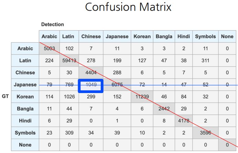Click the diagonal cell showing 2442
Screen dimensions: 238x153
coord(164,109)
